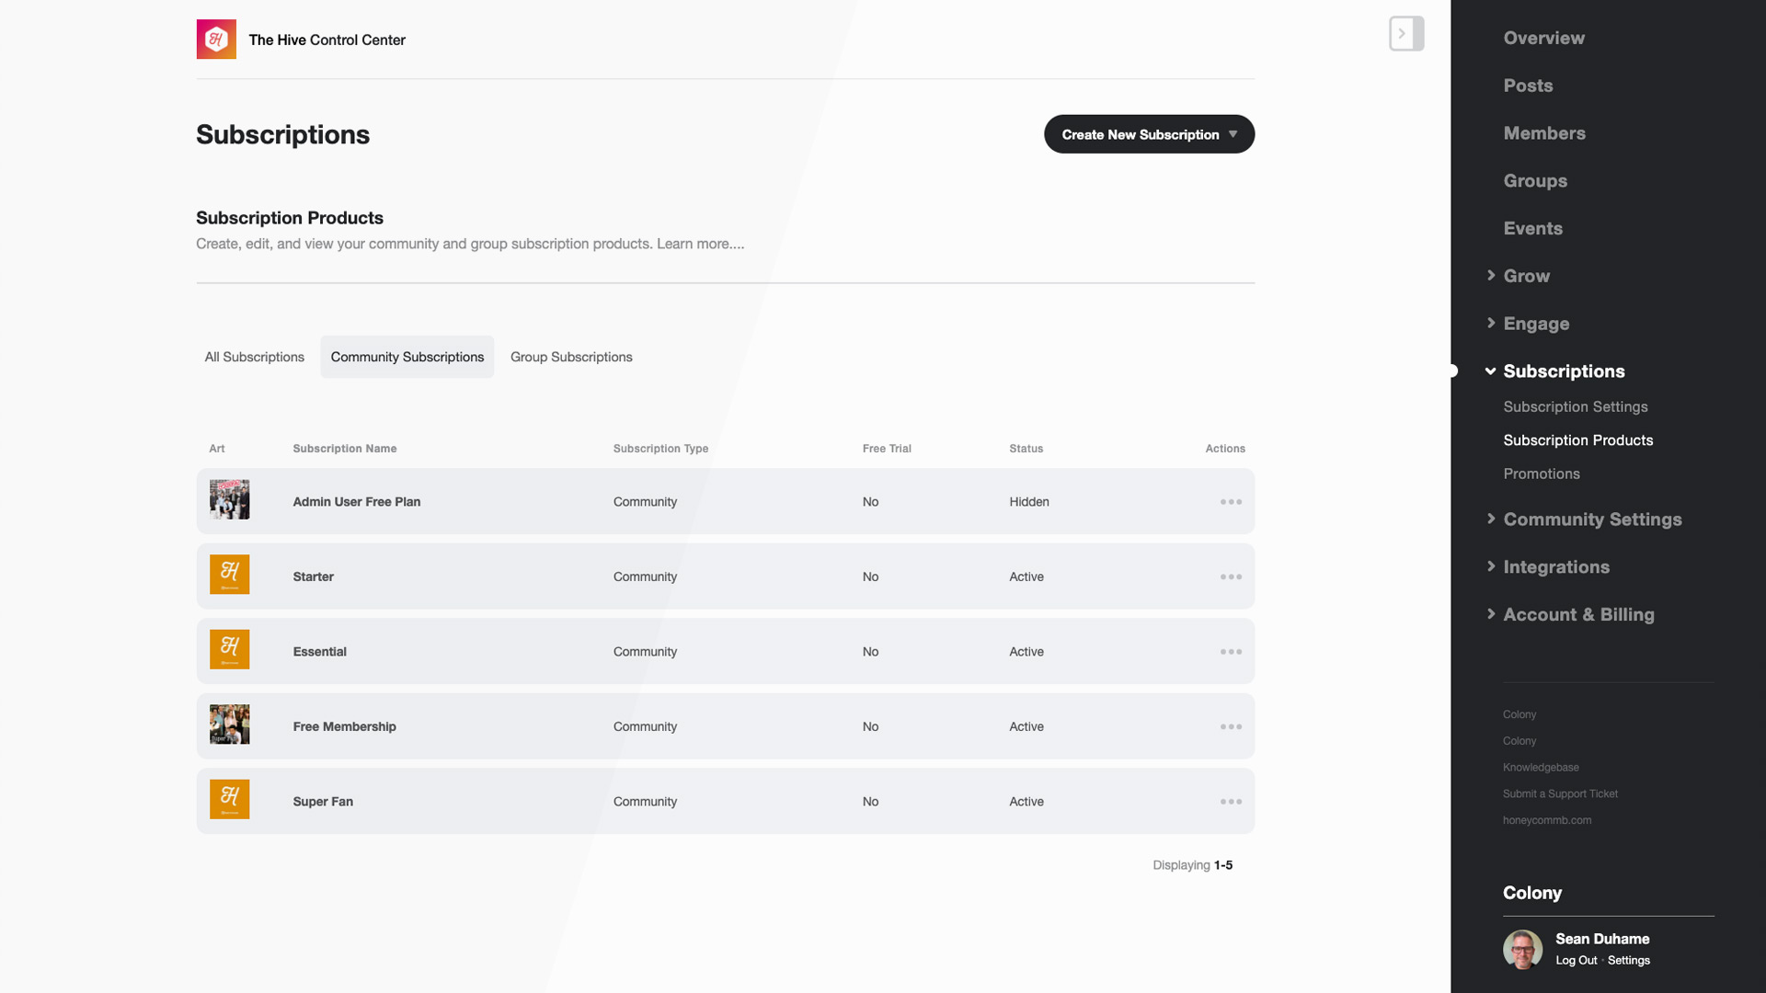Expand the Grow sidebar section

pyautogui.click(x=1526, y=276)
